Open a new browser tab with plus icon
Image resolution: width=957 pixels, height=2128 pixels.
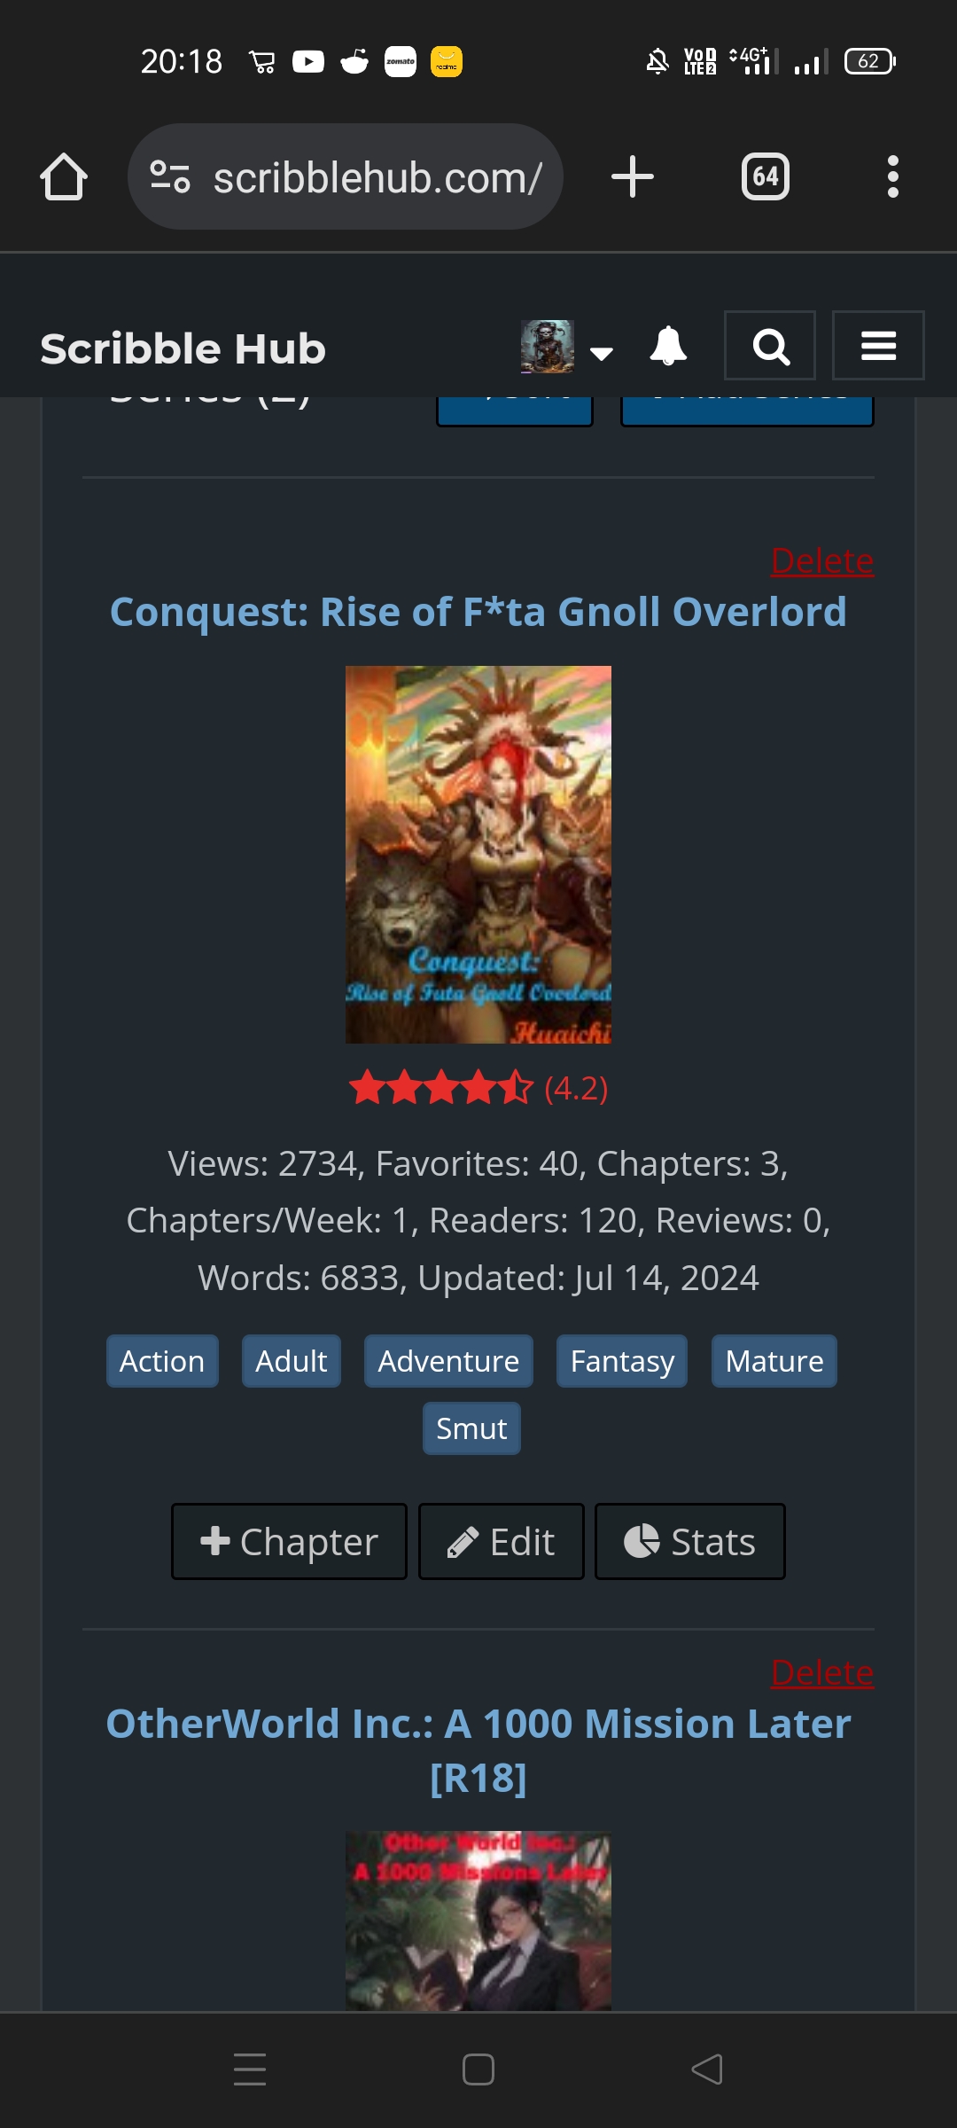[x=633, y=176]
